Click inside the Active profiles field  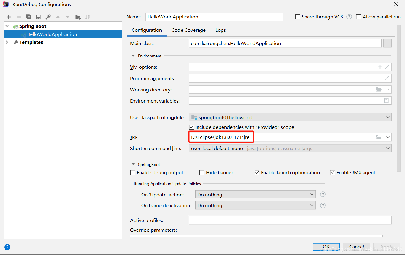(290, 220)
